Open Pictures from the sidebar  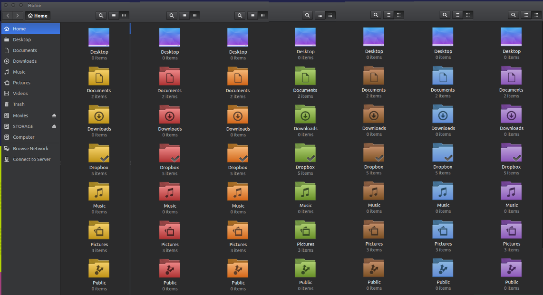coord(30,82)
